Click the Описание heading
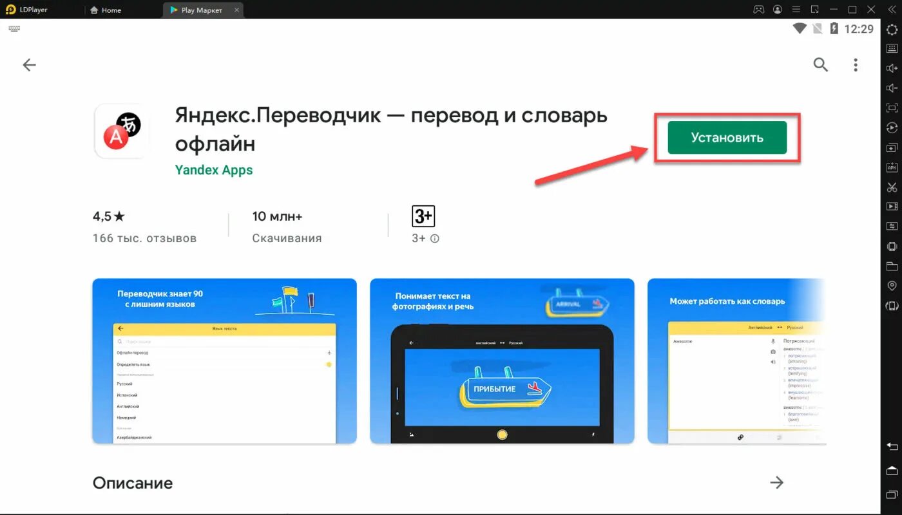 [133, 483]
